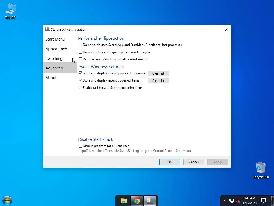
Task: Enable Do not prelaunch SearchApp checkbox
Action: [80, 45]
